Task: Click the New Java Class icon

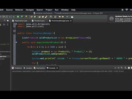Action: coord(35,17)
